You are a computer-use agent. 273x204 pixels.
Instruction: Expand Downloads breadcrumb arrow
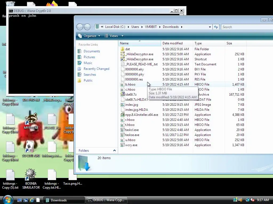click(182, 27)
